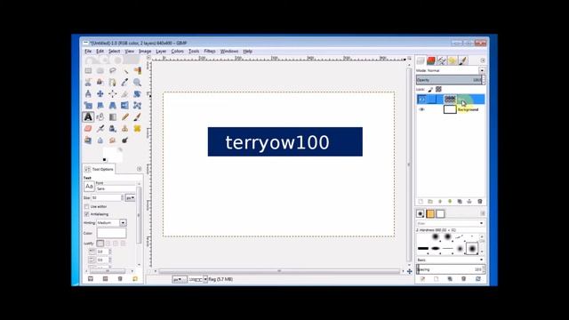Viewport: 569px width, 320px height.
Task: Select the Pencil tool
Action: coord(124,117)
